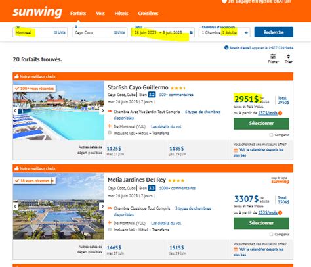311x267 pixels.
Task: Switch to the Hôtels tab
Action: pos(121,14)
